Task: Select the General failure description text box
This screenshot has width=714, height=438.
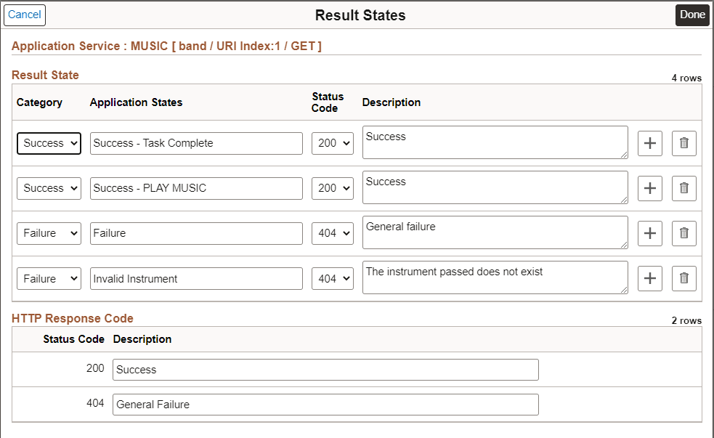Action: [x=495, y=232]
